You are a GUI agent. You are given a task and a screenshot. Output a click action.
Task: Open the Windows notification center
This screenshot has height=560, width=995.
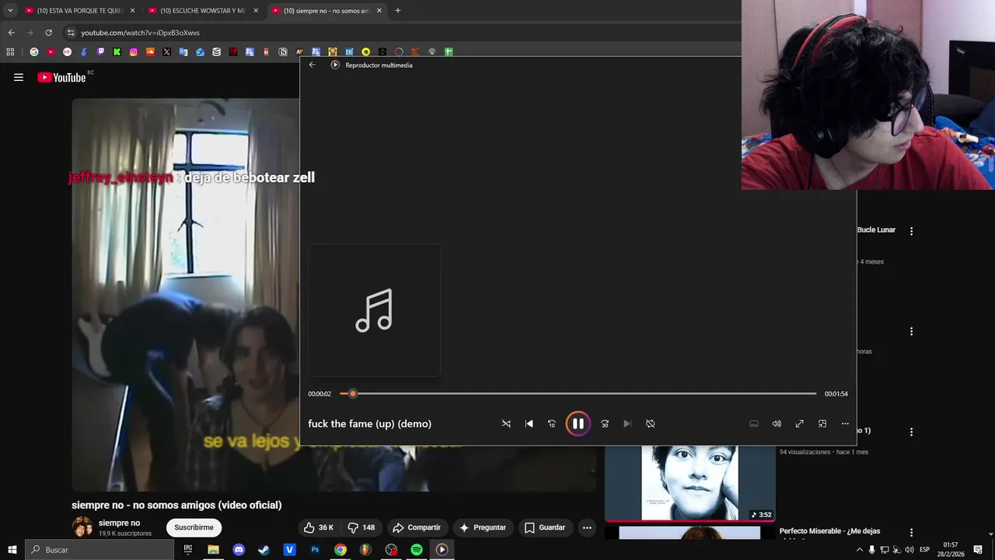pos(978,550)
